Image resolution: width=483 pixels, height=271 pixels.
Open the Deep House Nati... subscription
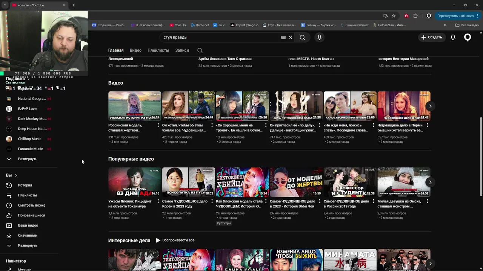[x=32, y=129]
